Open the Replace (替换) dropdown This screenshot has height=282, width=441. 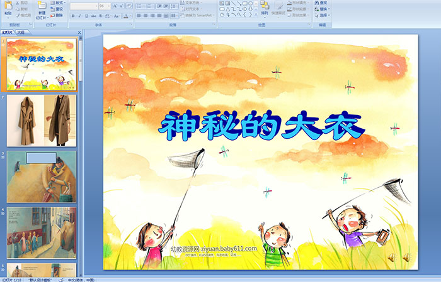(323, 9)
